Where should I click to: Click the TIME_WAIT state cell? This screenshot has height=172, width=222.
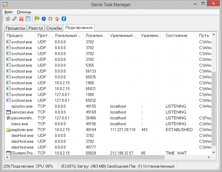coord(176,153)
